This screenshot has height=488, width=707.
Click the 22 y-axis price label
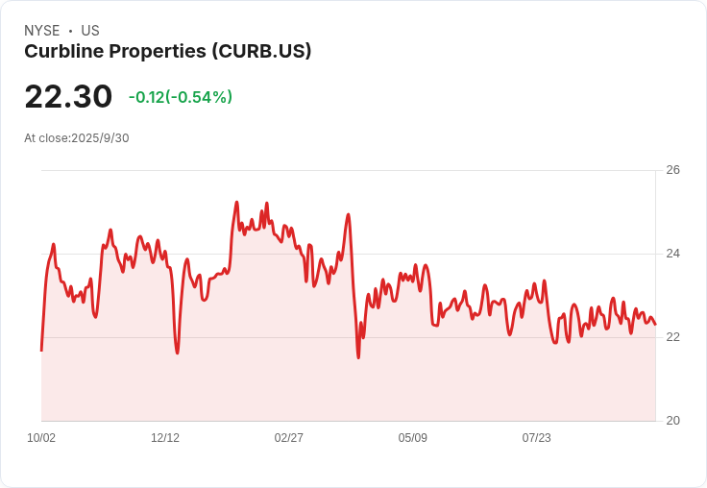[672, 337]
